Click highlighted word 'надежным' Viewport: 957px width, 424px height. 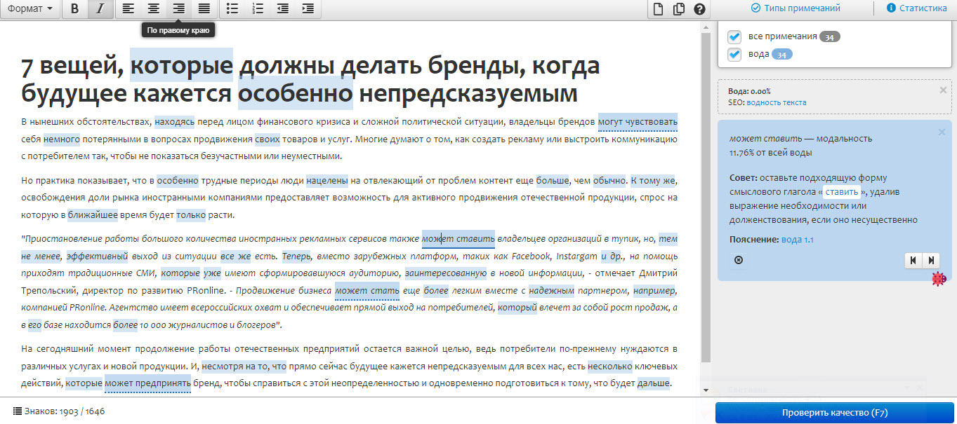pos(552,290)
